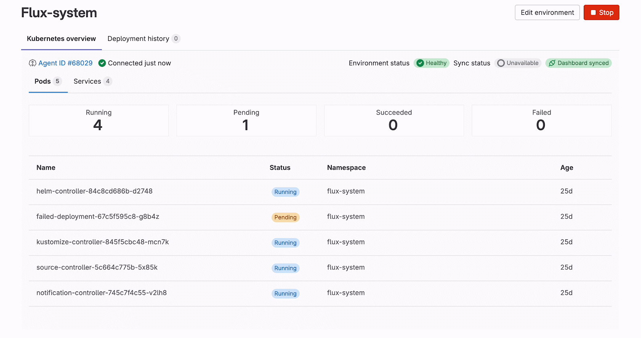
Task: Click the Unavailable sync status circle icon
Action: point(501,63)
